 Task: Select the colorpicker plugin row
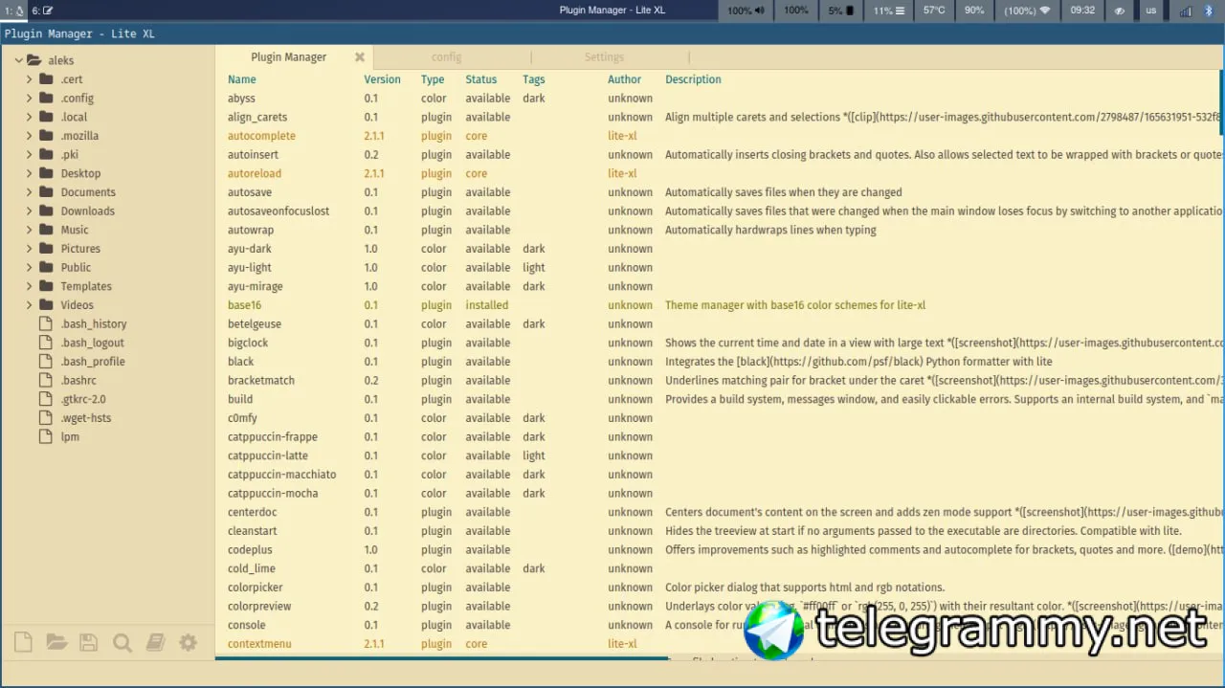[719, 588]
